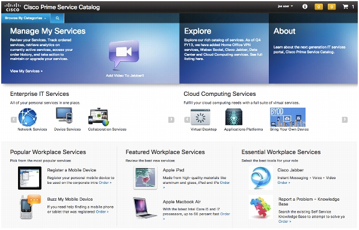Image resolution: width=359 pixels, height=230 pixels.
Task: Open the shopping cart
Action: pyautogui.click(x=345, y=7)
